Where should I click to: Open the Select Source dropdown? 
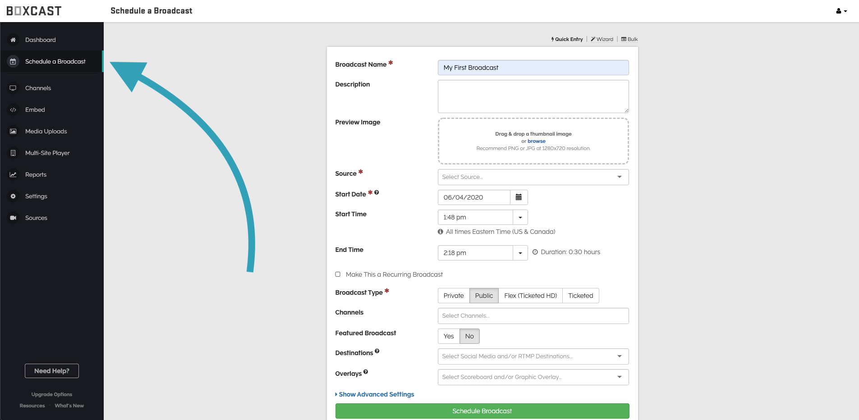(533, 177)
